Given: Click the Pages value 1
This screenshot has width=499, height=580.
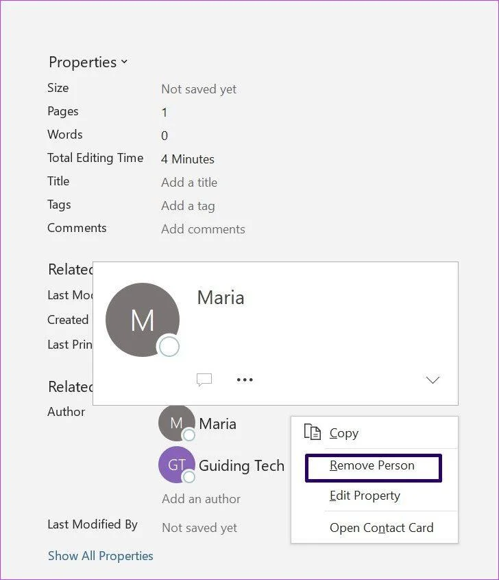Looking at the screenshot, I should [x=165, y=113].
